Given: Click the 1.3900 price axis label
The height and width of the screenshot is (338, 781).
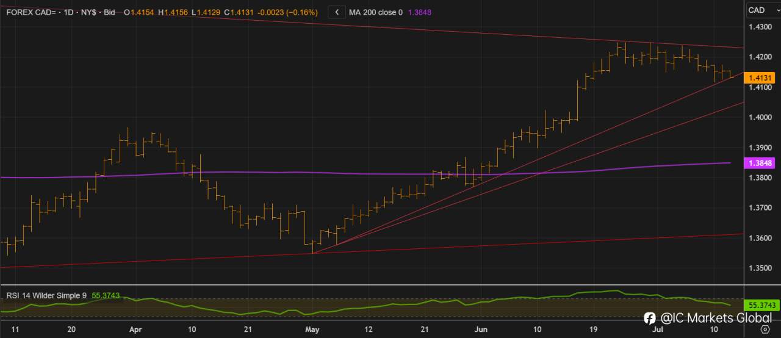Looking at the screenshot, I should 760,148.
